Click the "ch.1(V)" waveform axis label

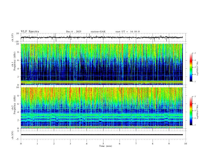(x=13, y=37)
